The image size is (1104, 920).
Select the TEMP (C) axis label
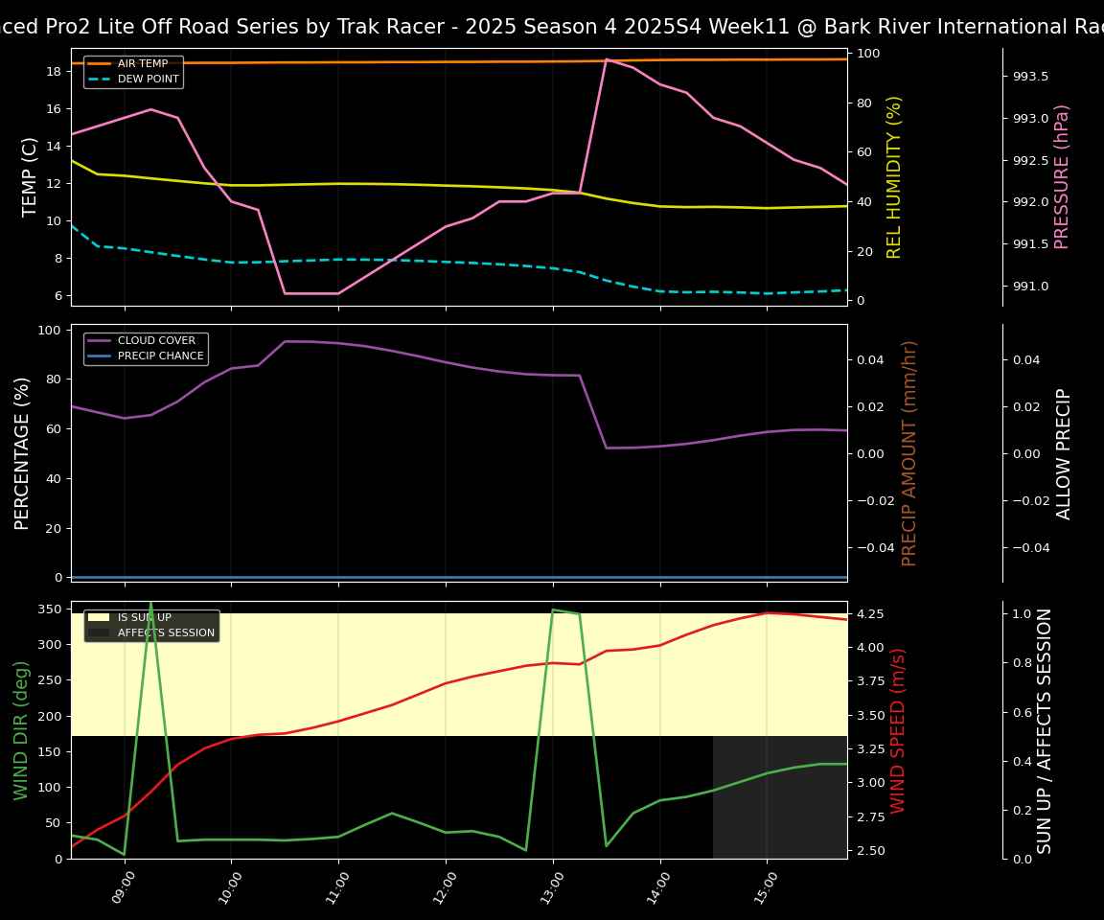(30, 176)
